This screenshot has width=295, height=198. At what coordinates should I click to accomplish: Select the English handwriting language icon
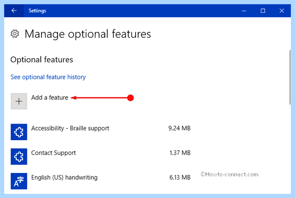tap(19, 181)
